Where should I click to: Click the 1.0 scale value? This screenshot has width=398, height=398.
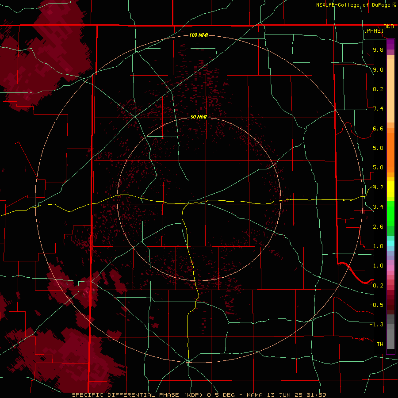tap(378, 266)
